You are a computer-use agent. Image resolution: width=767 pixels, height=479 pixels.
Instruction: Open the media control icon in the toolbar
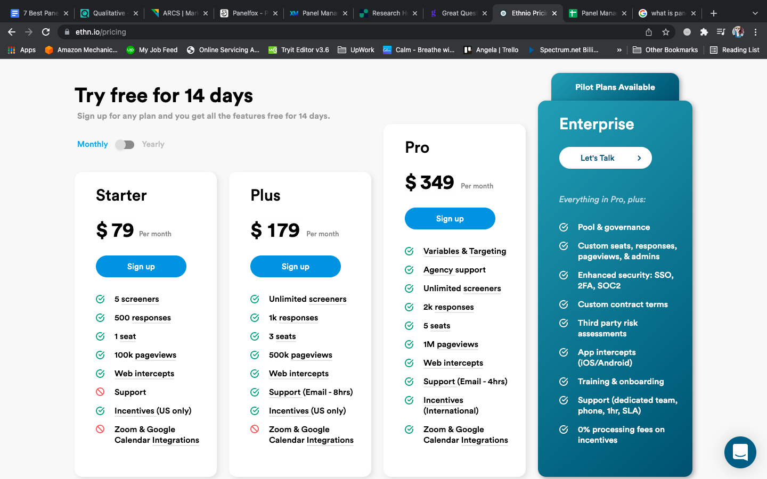click(721, 32)
